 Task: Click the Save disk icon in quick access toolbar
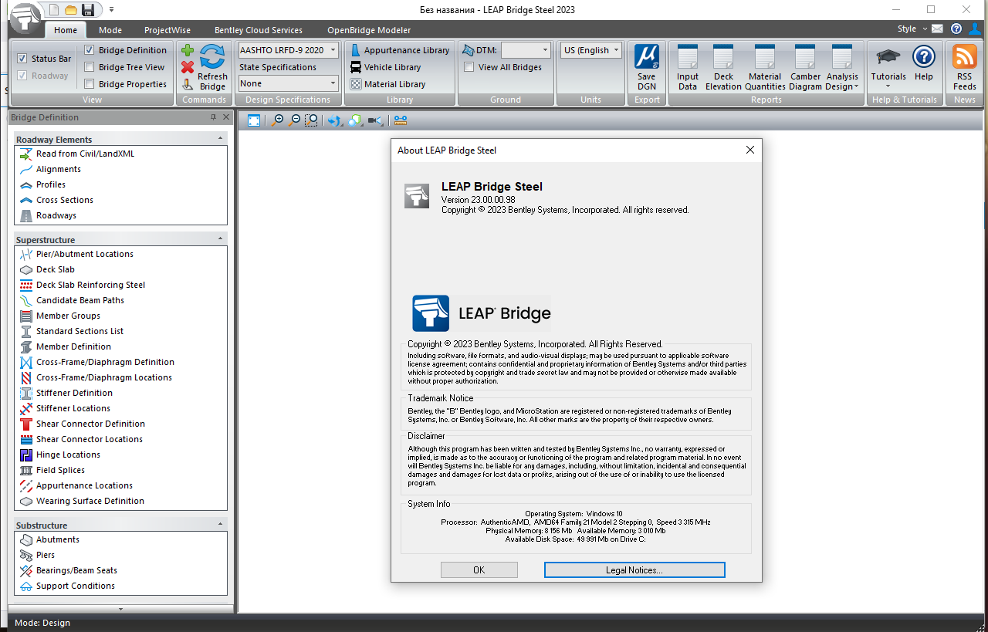pyautogui.click(x=88, y=10)
